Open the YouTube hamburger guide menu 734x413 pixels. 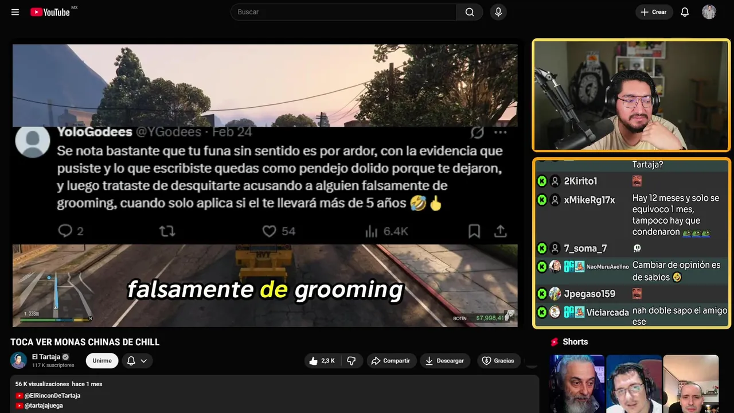point(15,12)
